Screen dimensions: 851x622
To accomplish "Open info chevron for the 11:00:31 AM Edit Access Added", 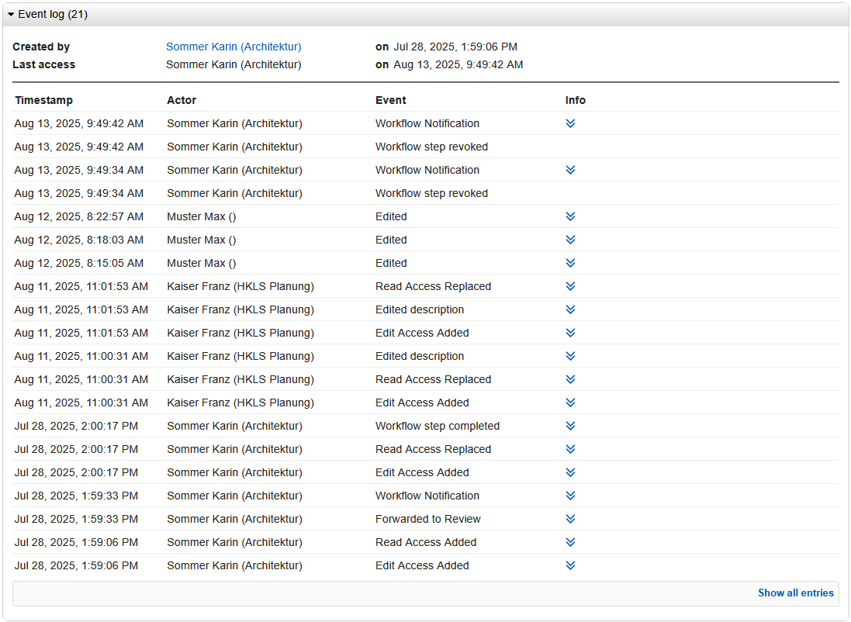I will 570,403.
